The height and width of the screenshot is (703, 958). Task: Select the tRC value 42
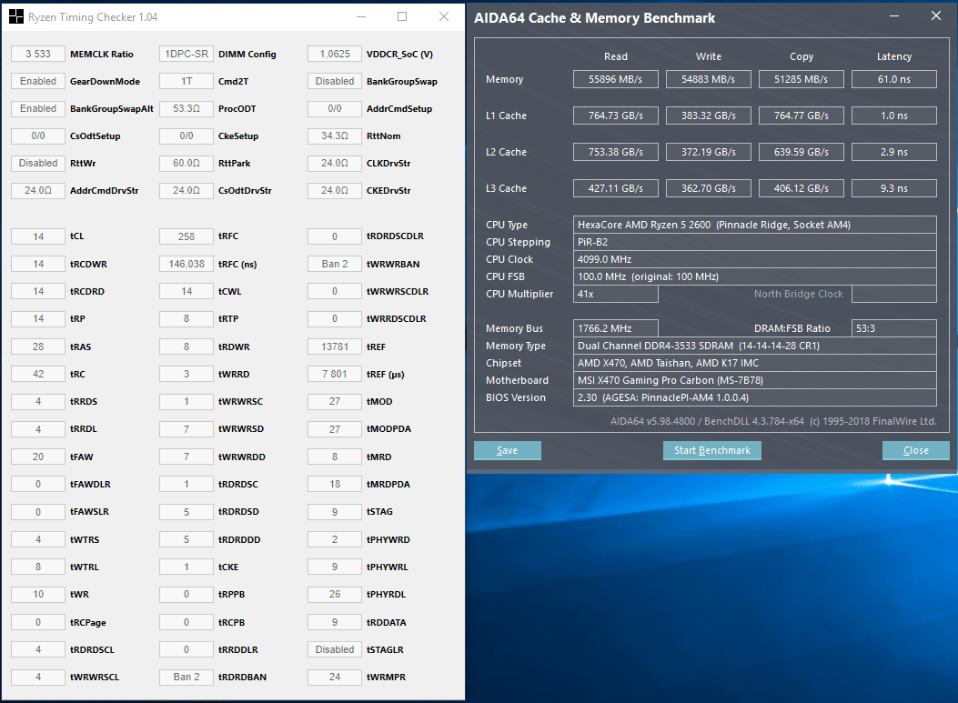coord(38,374)
